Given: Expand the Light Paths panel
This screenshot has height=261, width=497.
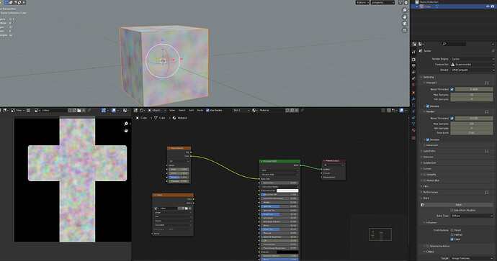Looking at the screenshot, I should (x=429, y=151).
